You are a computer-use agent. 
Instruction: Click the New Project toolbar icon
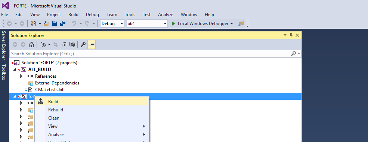tap(33, 24)
